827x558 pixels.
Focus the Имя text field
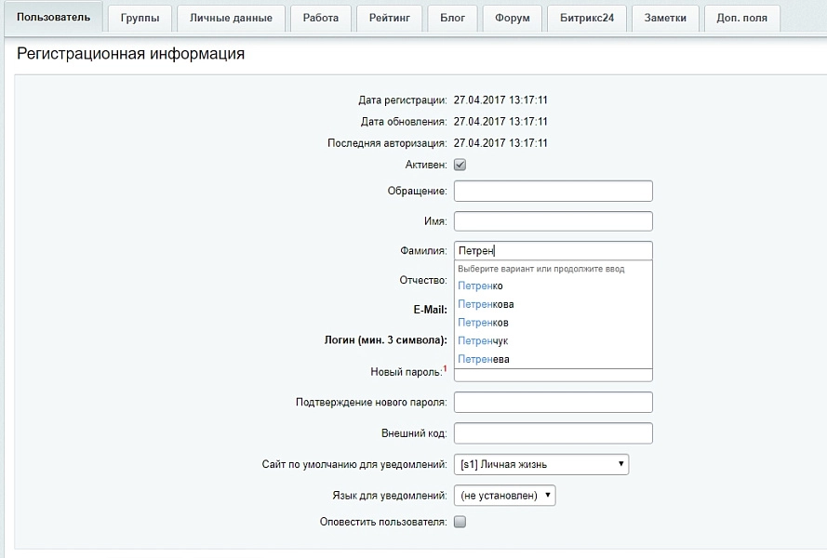click(x=554, y=221)
